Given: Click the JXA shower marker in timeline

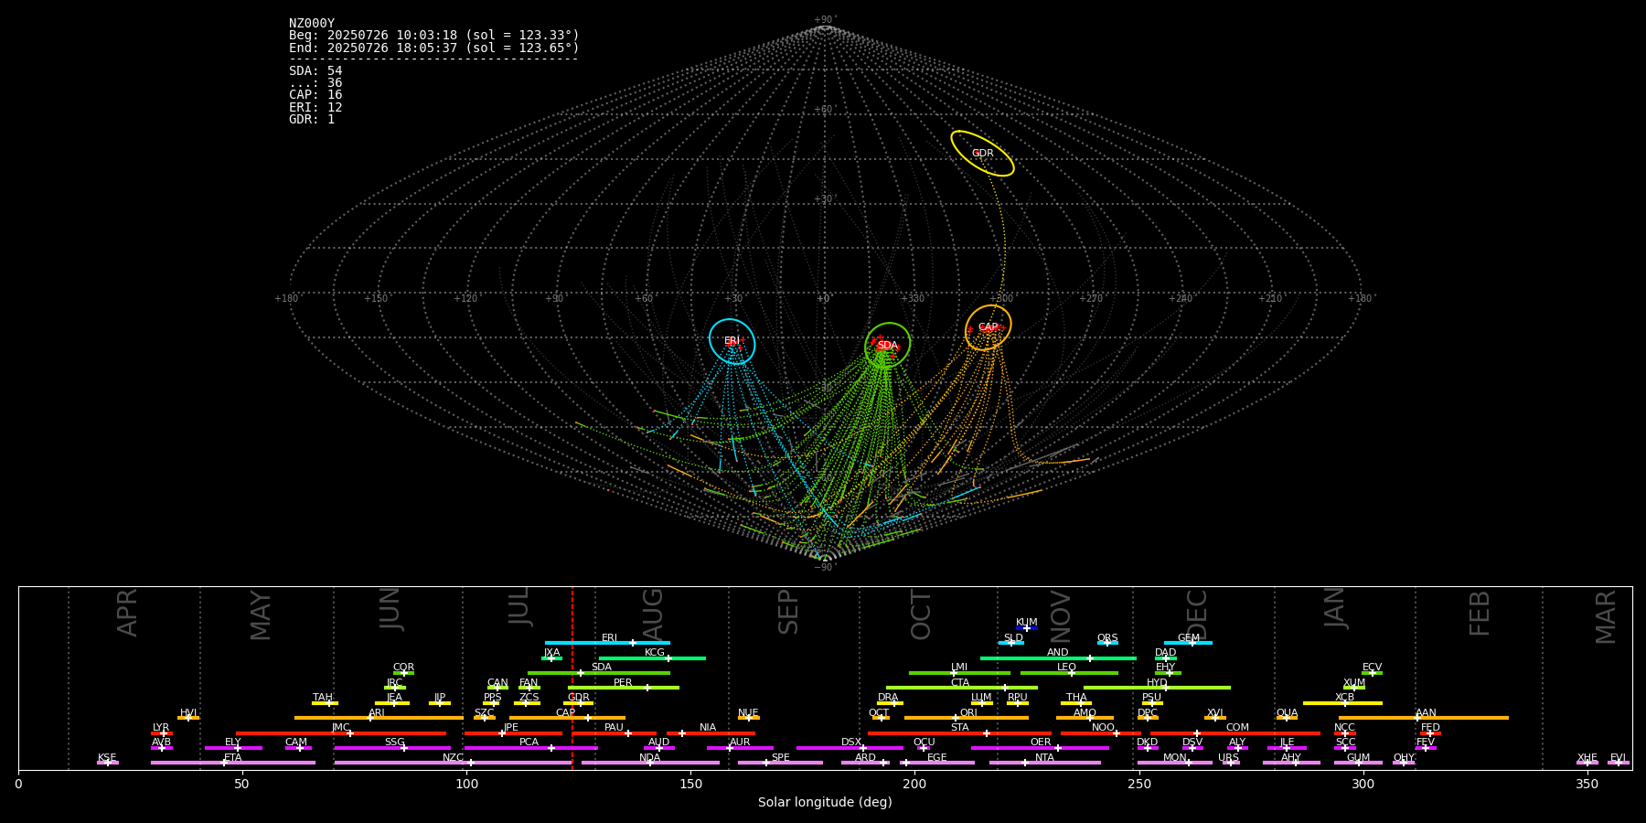Looking at the screenshot, I should pos(551,657).
